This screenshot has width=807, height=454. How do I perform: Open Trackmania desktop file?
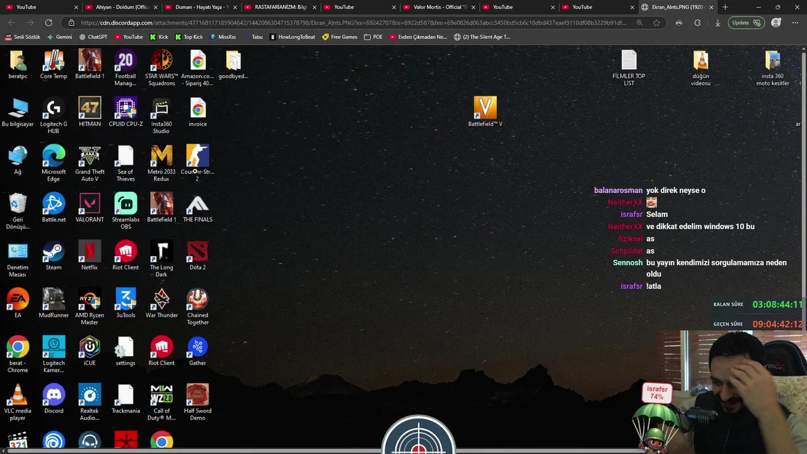(125, 399)
